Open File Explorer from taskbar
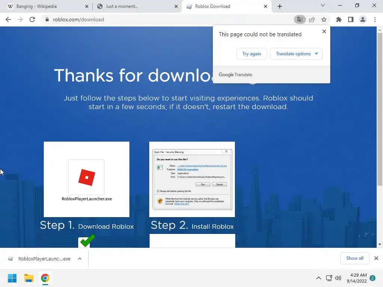383x287 pixels. click(x=28, y=278)
